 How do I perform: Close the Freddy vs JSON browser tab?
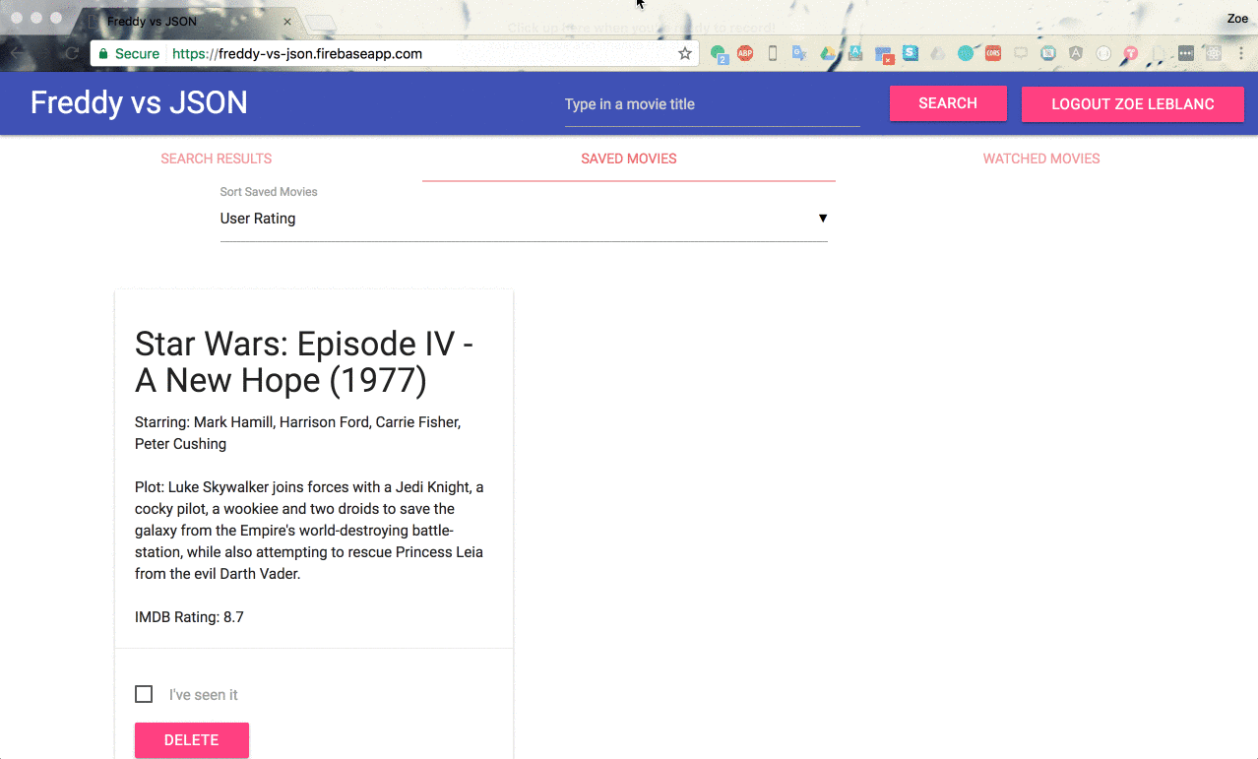pos(286,21)
